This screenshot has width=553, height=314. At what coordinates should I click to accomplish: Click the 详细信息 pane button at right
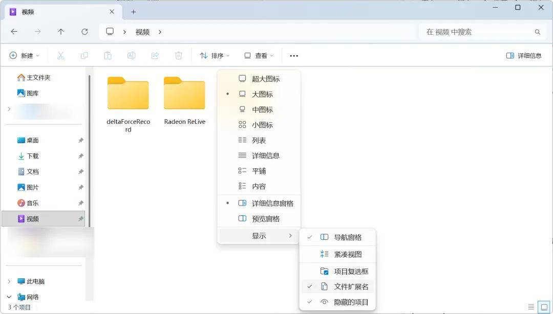pyautogui.click(x=524, y=56)
